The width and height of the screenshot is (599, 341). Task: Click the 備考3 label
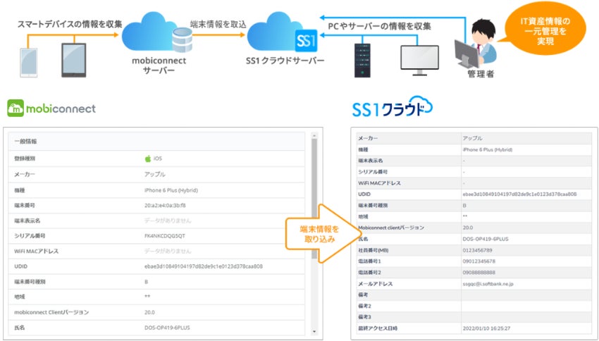coord(364,317)
